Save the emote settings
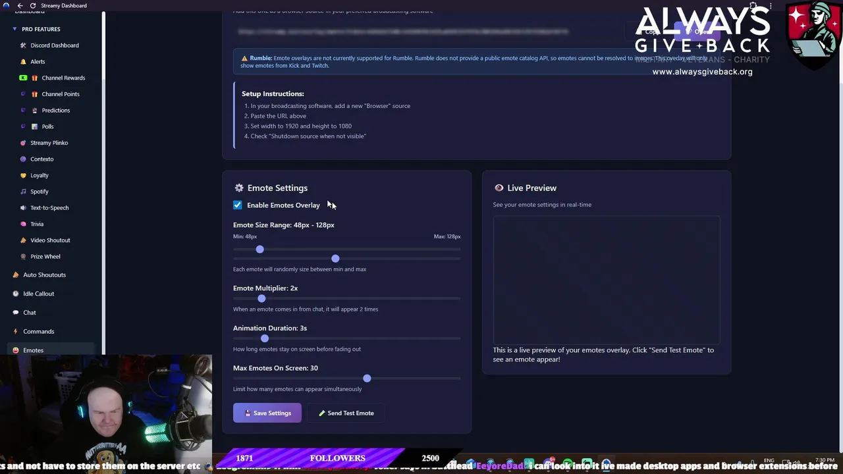This screenshot has height=474, width=843. tap(267, 413)
